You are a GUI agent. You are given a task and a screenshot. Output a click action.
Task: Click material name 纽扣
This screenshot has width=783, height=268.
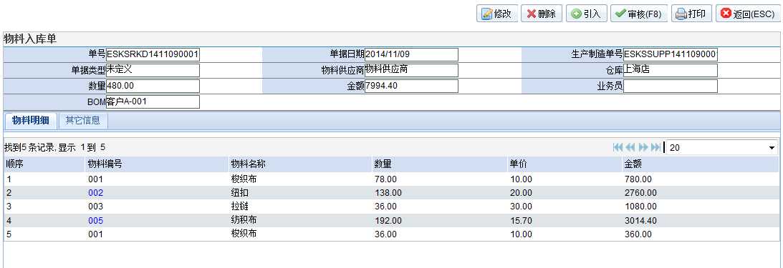[240, 193]
